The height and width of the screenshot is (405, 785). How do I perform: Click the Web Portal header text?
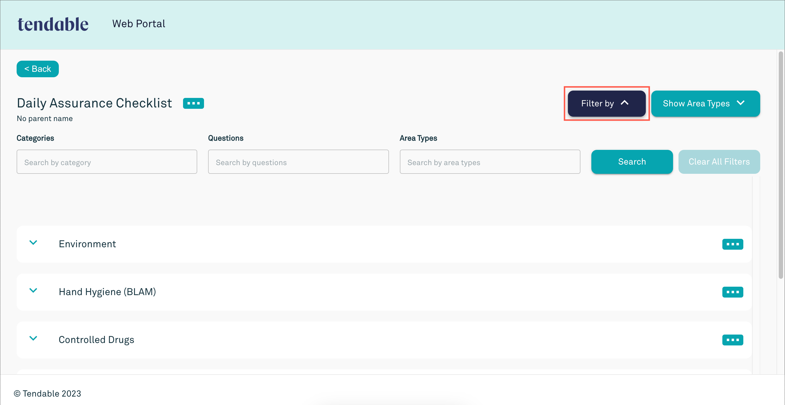pos(139,24)
